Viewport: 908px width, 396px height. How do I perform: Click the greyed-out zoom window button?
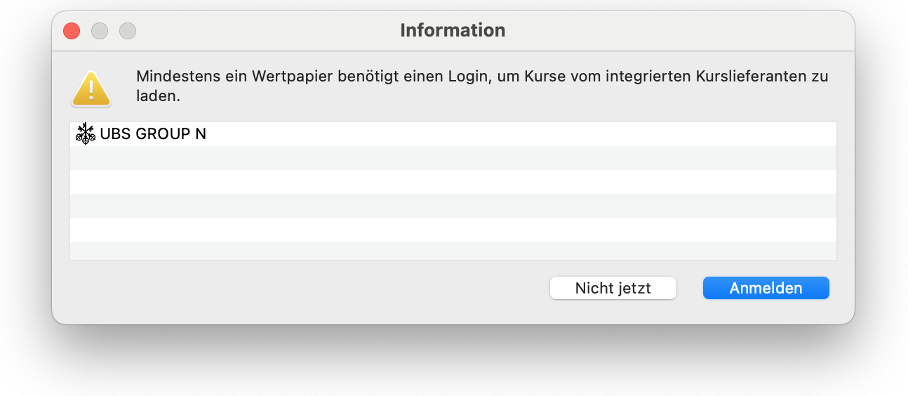coord(127,31)
